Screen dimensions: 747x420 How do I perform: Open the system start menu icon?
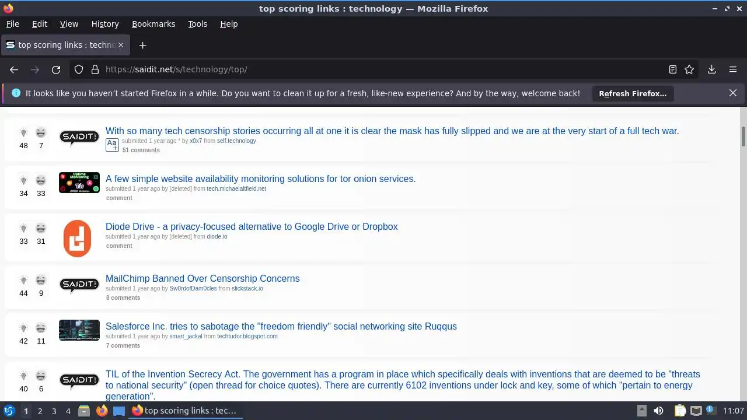[9, 411]
